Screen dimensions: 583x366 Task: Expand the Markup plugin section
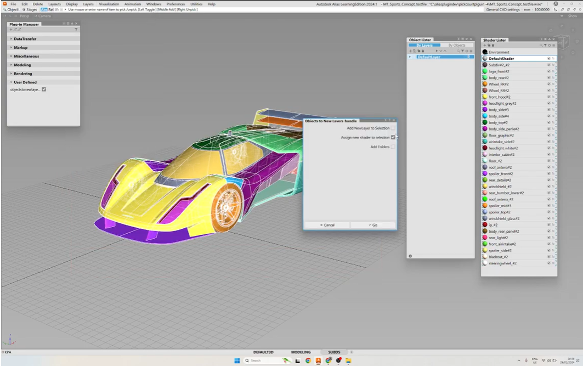click(x=11, y=48)
